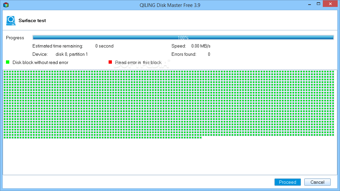Click the 'Progress' label
Screen dimensions: 340x191
tap(15, 38)
